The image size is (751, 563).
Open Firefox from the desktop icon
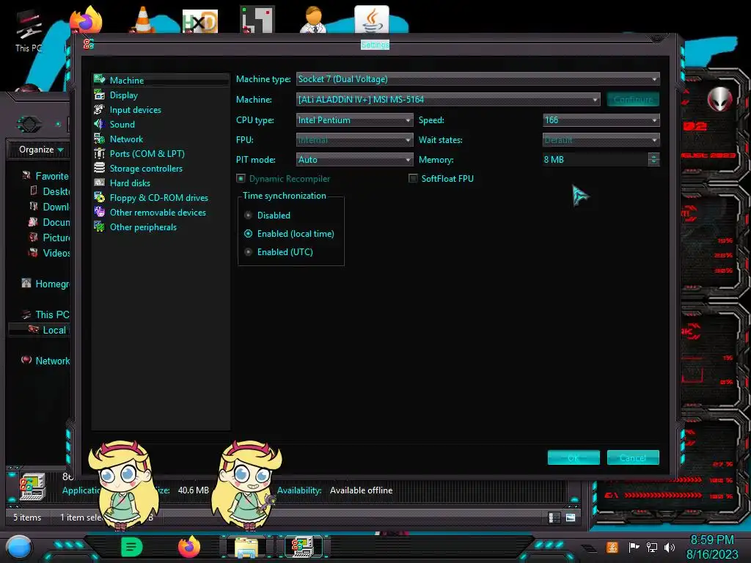87,20
